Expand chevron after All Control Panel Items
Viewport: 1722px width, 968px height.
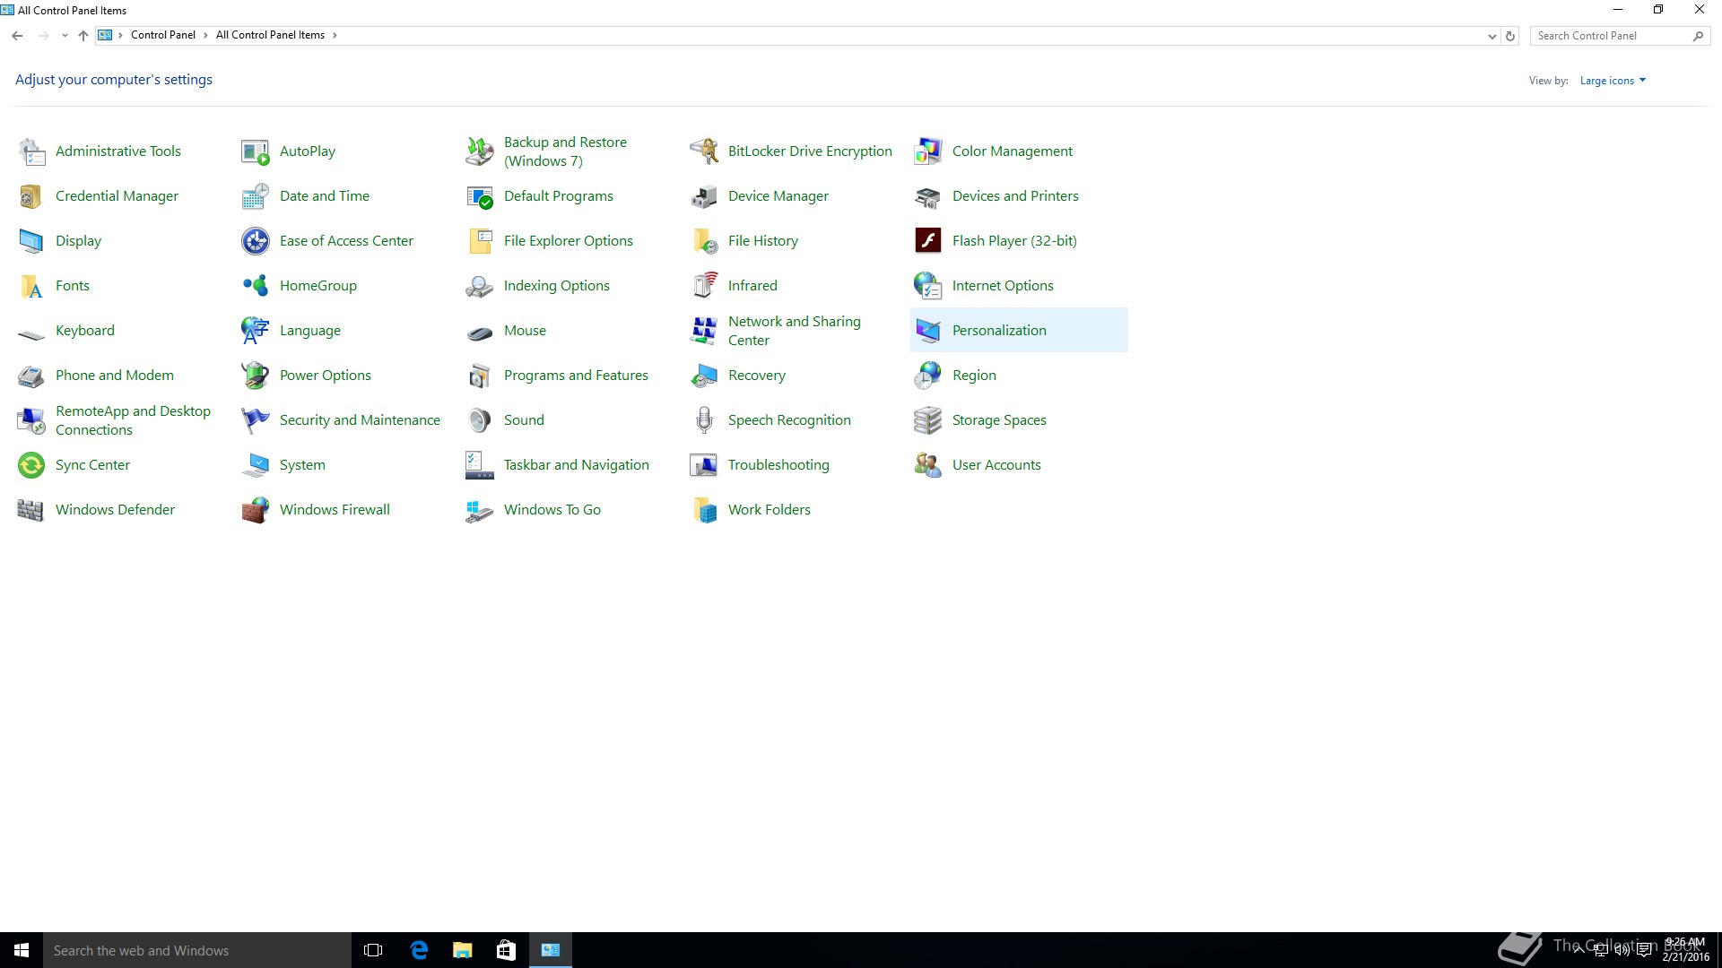coord(335,36)
